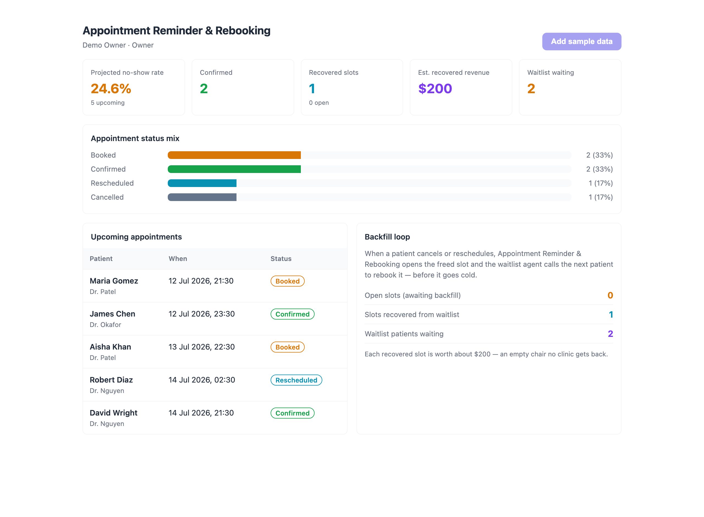Click the '5 upcoming' subtext
Screen dimensions: 704x517
pyautogui.click(x=108, y=103)
